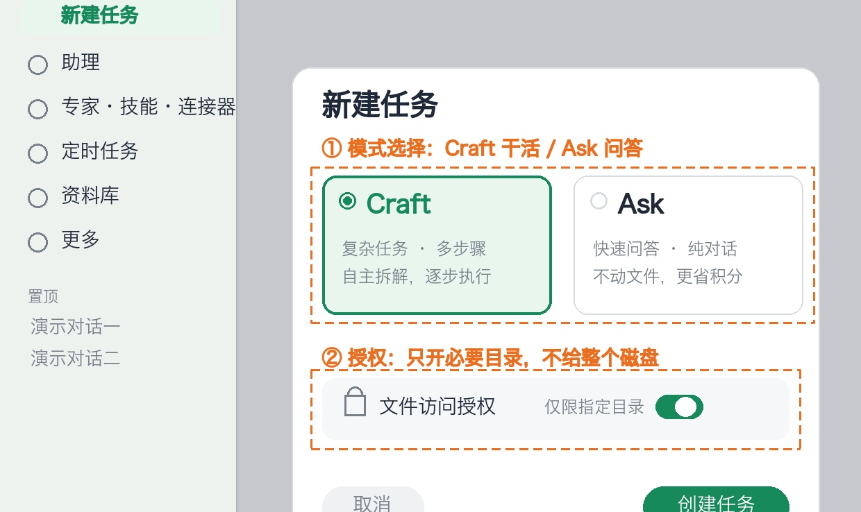Open pinned conversation 演示对话二
This screenshot has width=861, height=512.
pyautogui.click(x=76, y=358)
